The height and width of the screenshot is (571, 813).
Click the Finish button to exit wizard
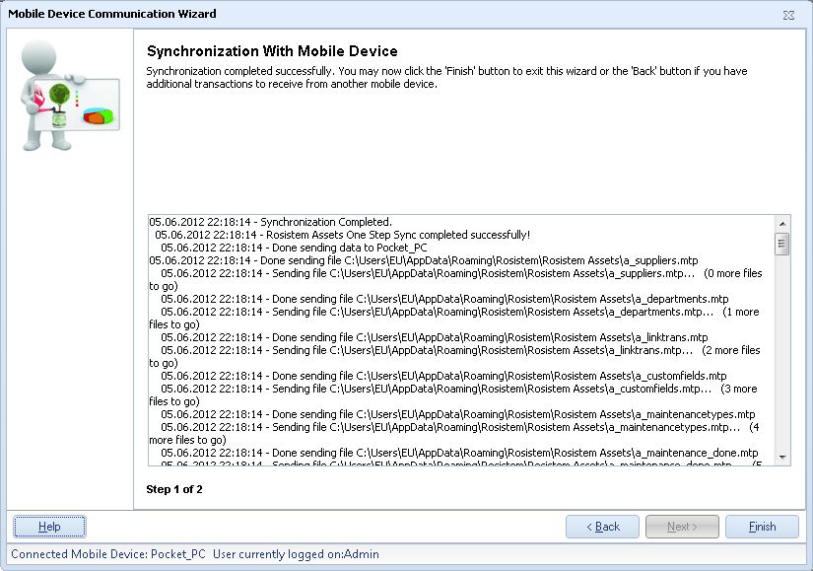pos(762,527)
